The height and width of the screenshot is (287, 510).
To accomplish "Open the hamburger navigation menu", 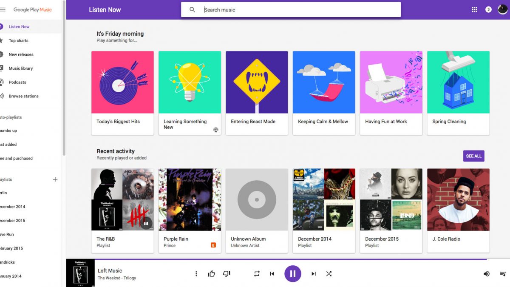I will (3, 9).
